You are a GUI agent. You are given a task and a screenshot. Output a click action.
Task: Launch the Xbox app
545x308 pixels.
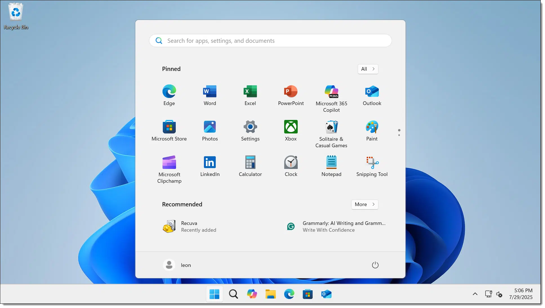291,130
